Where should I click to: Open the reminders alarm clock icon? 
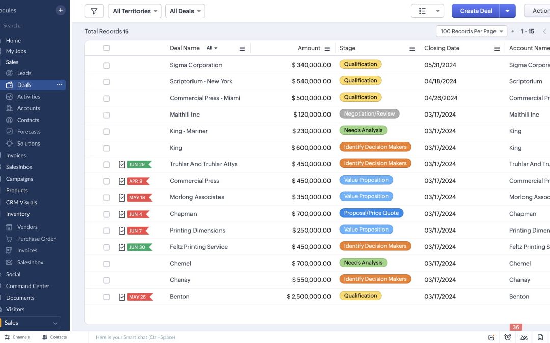coord(508,337)
